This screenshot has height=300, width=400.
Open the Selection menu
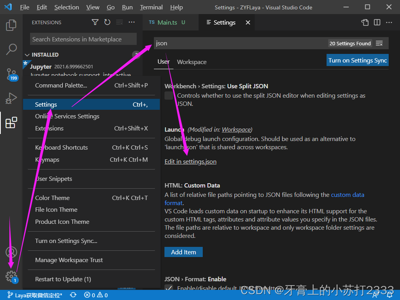coord(66,7)
